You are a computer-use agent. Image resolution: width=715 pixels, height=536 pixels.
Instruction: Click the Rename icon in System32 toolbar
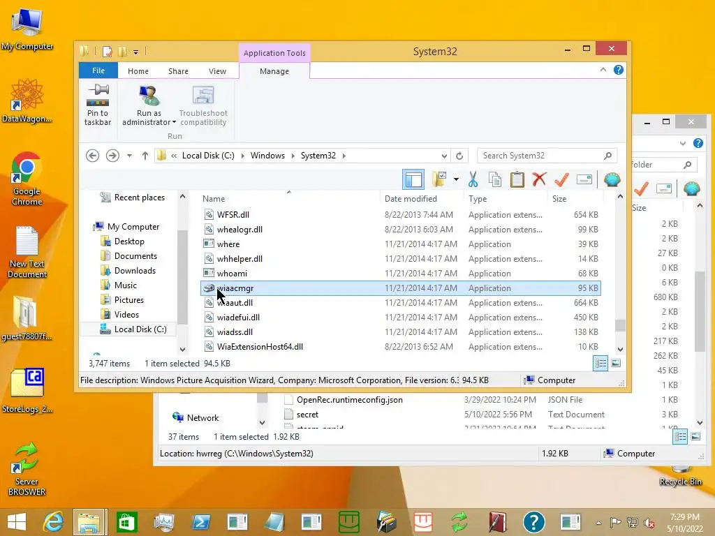[584, 179]
